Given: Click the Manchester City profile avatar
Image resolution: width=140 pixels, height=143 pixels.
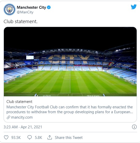Looking at the screenshot, I should [10, 9].
